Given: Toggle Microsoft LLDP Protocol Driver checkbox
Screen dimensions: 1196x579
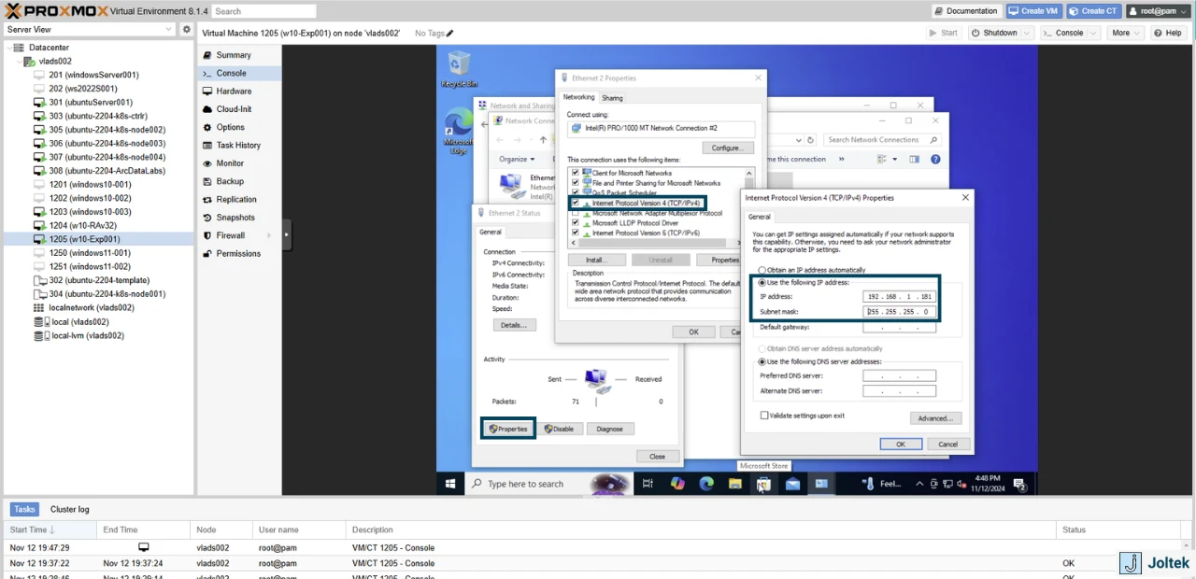Looking at the screenshot, I should pyautogui.click(x=576, y=223).
